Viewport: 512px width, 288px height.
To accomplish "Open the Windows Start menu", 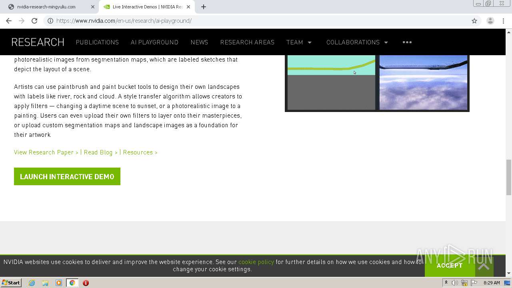I will click(x=11, y=282).
